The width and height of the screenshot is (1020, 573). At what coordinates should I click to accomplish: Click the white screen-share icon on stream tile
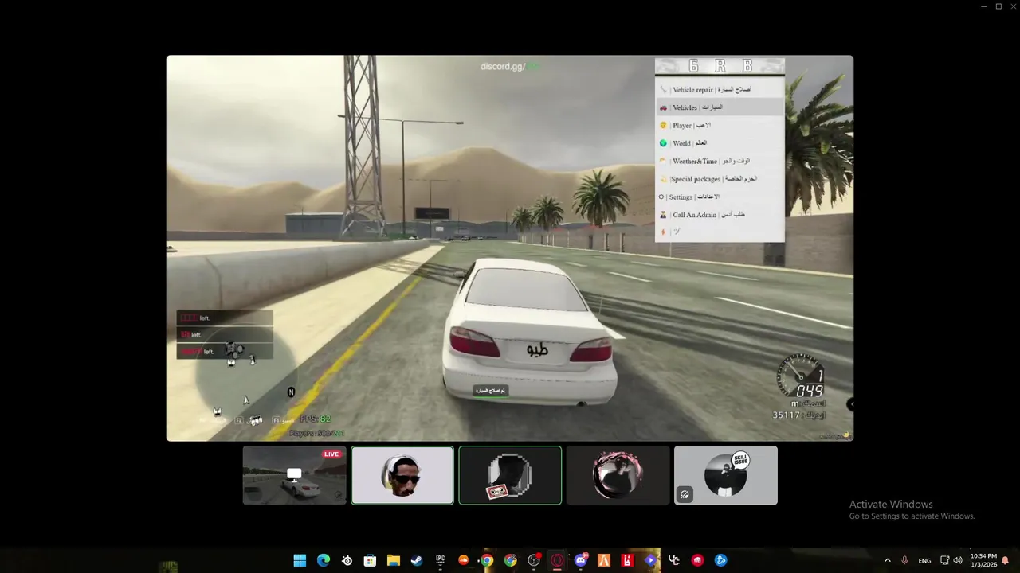[x=294, y=474]
